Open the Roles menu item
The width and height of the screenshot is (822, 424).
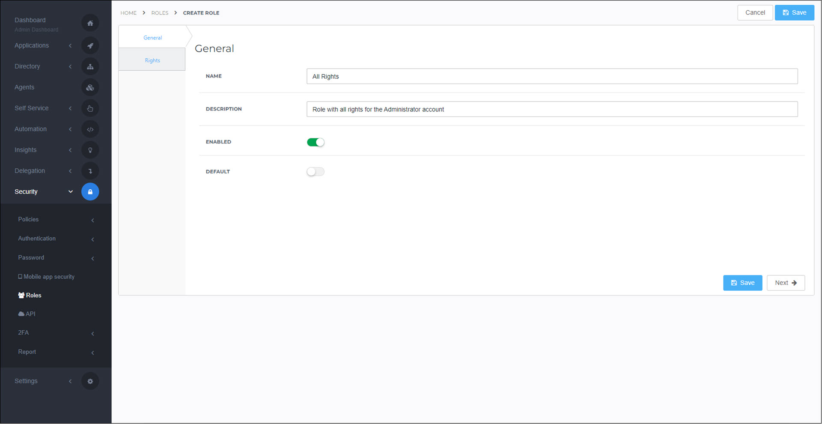[x=33, y=296]
